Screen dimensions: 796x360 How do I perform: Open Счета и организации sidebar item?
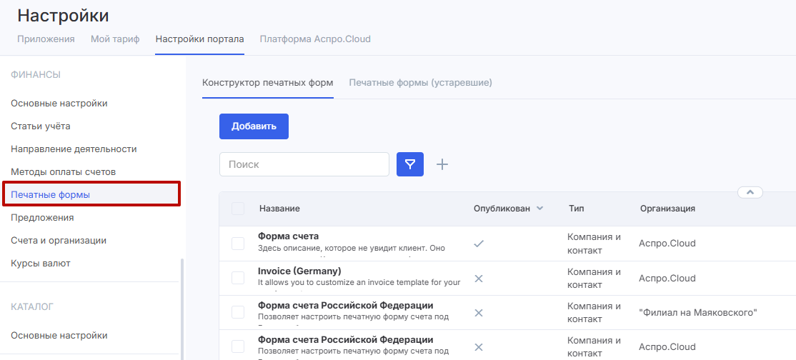59,241
